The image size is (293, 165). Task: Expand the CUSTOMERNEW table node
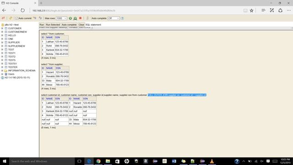2,32
